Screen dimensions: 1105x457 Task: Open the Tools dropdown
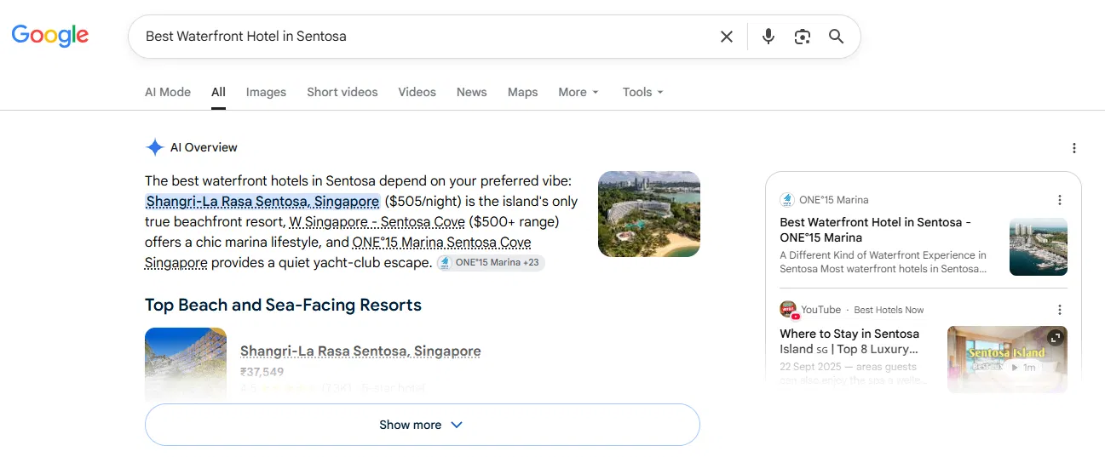point(642,92)
